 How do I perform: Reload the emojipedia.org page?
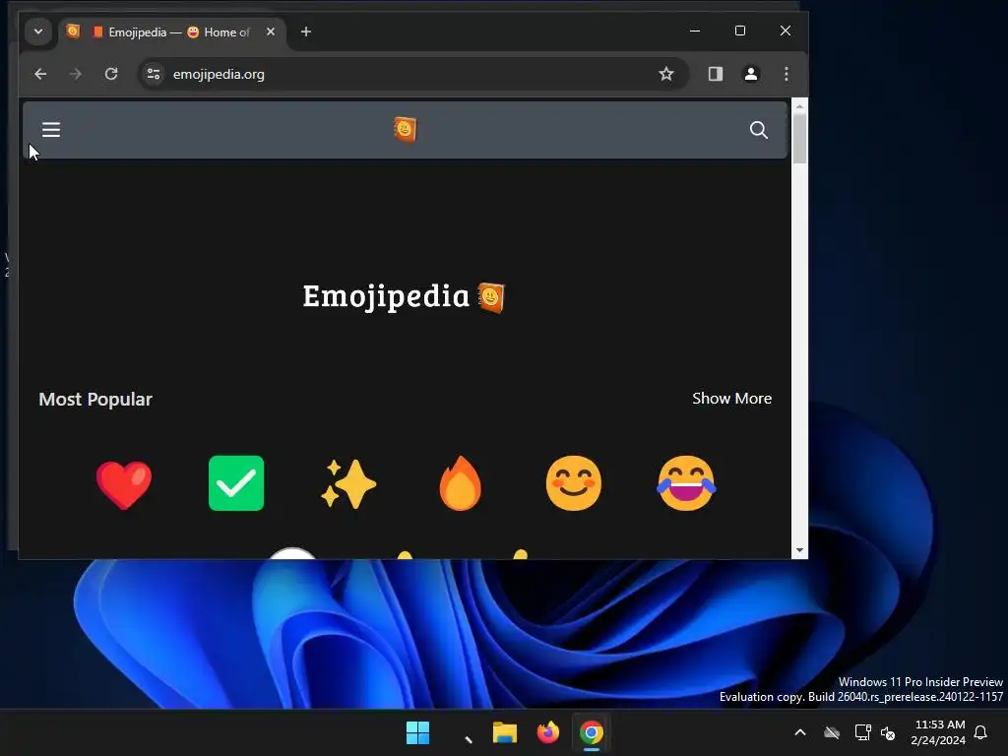click(x=111, y=74)
